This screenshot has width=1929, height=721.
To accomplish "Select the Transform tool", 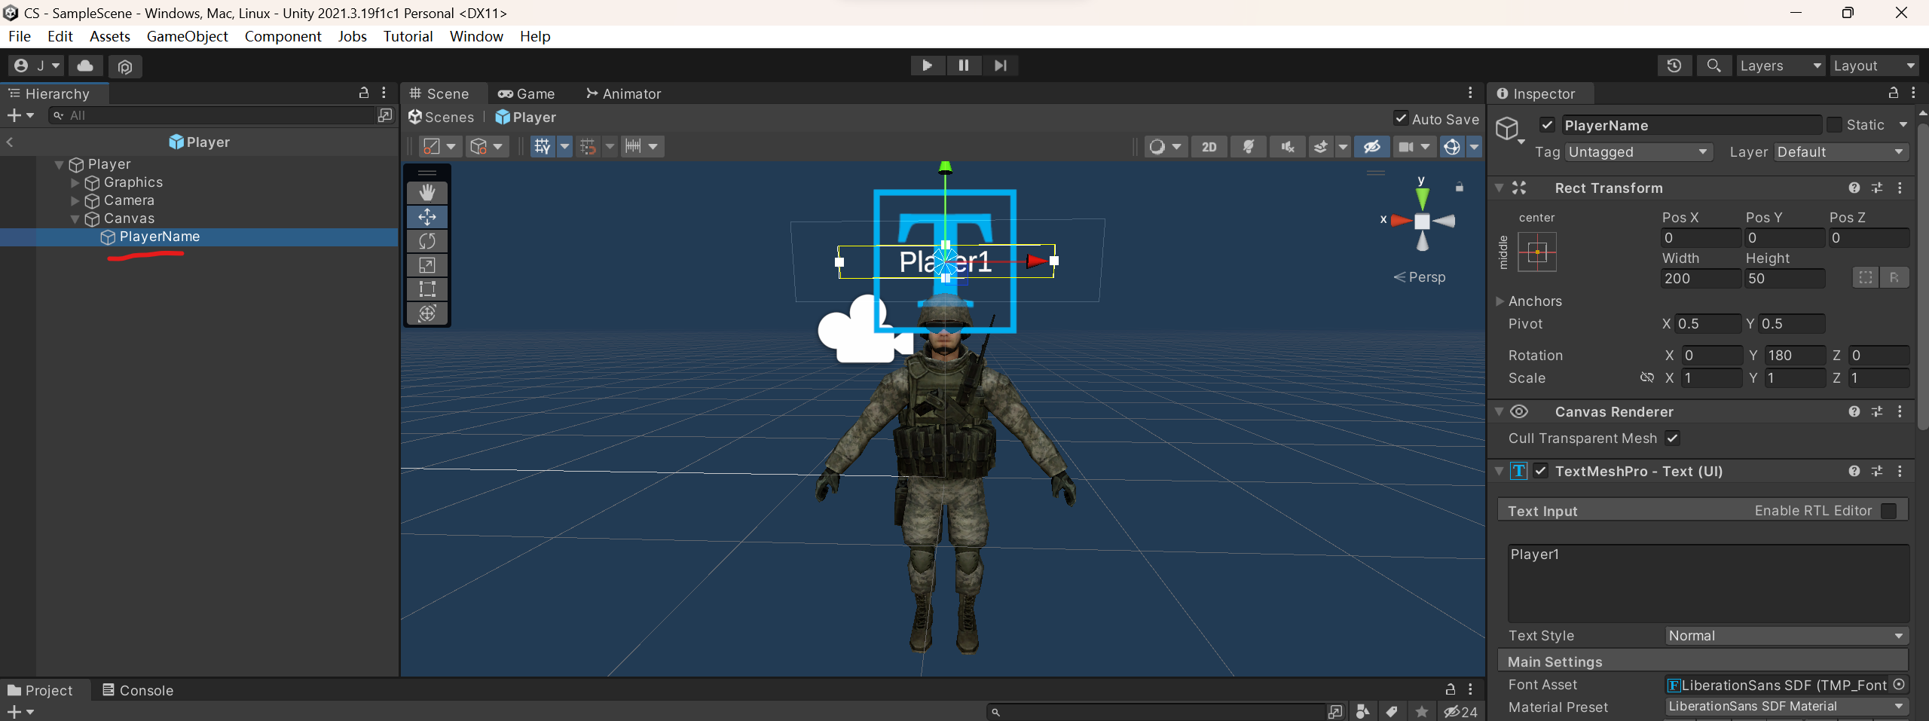I will [427, 313].
